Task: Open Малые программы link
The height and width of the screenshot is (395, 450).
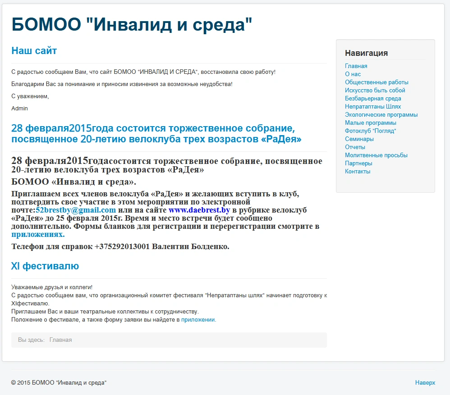Action: coord(371,123)
